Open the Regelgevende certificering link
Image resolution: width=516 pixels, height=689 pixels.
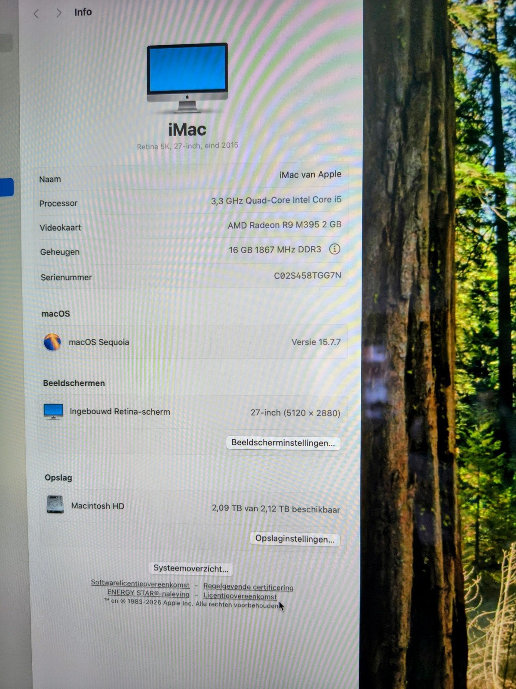[x=248, y=587]
